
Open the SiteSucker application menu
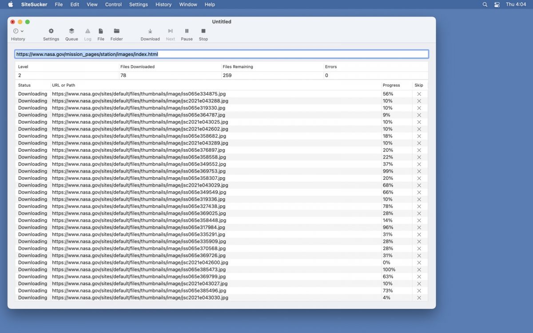pos(34,4)
